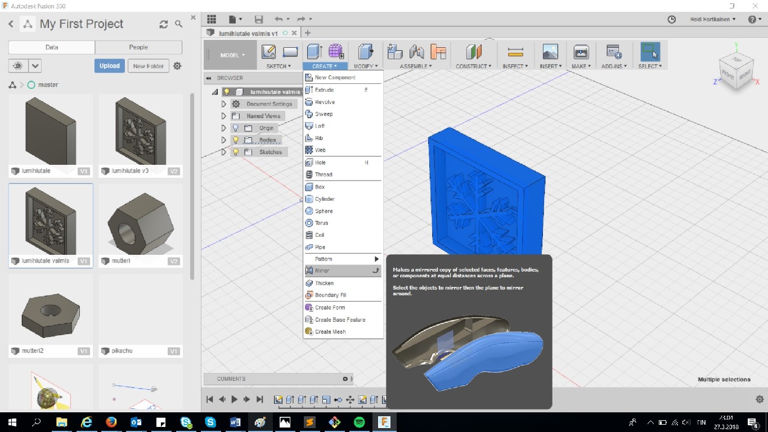Screen dimensions: 768x432
Task: Click the New Component assemble icon
Action: coord(395,52)
